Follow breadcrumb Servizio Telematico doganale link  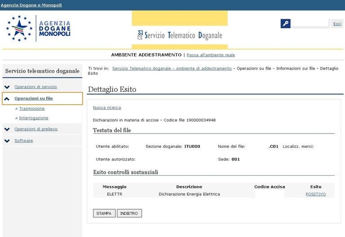click(x=172, y=68)
